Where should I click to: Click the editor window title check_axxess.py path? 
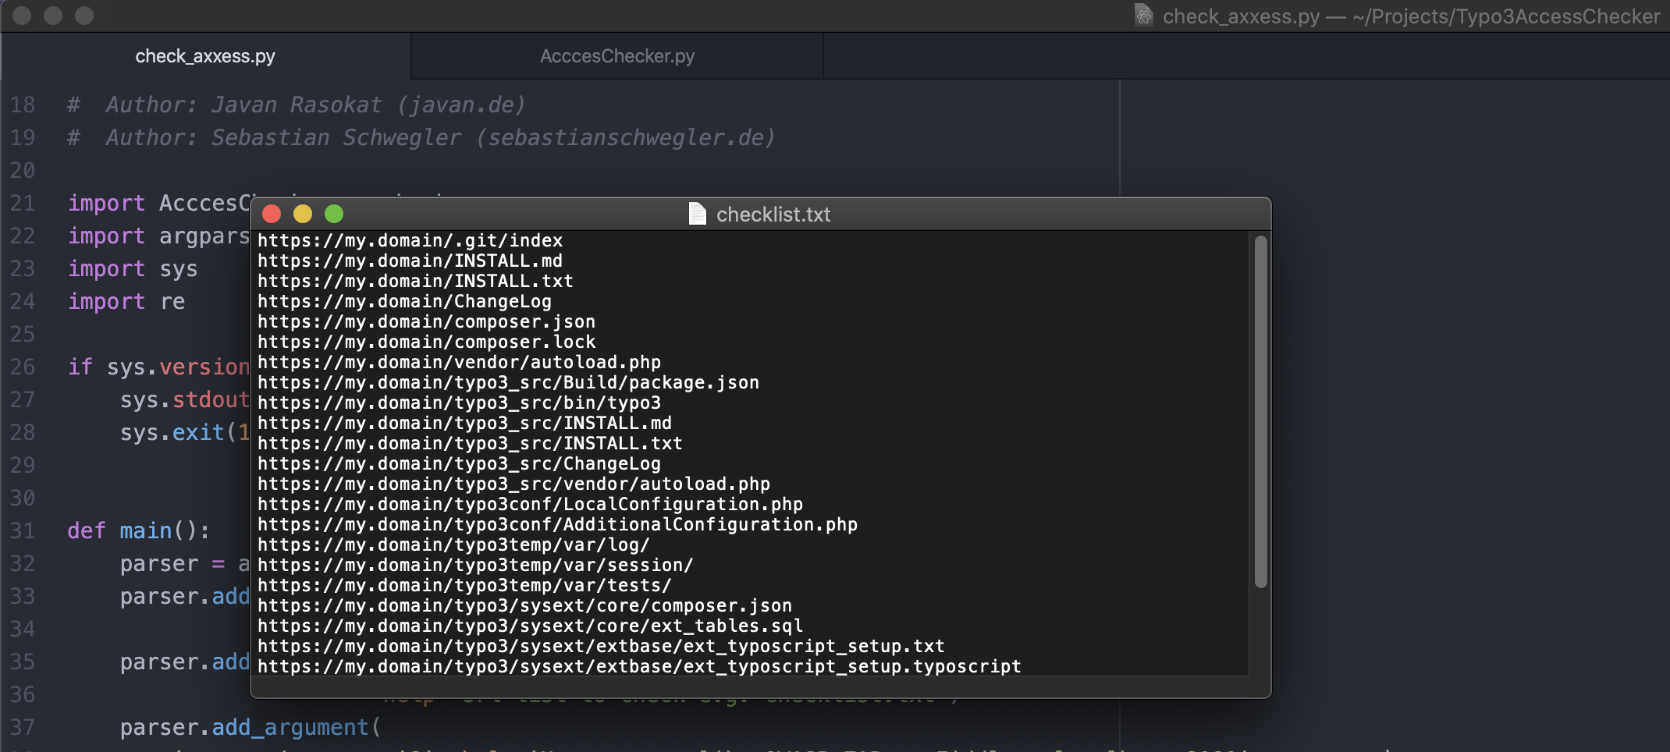[1411, 16]
